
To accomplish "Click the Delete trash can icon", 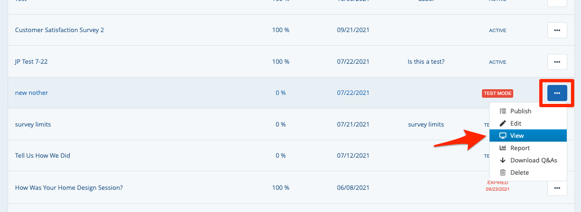I will (x=503, y=173).
